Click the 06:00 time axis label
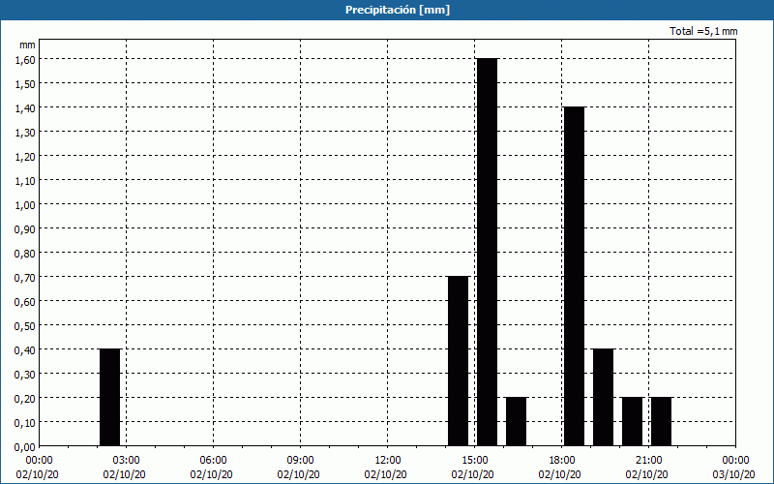This screenshot has width=774, height=484. point(213,461)
